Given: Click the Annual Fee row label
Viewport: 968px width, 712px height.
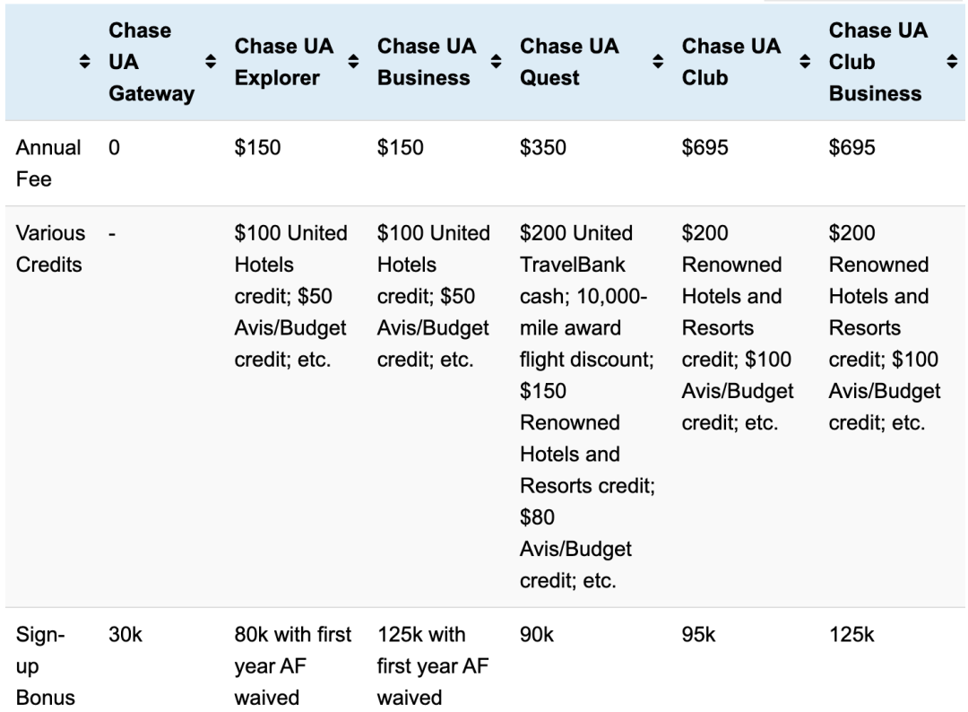Looking at the screenshot, I should click(48, 163).
